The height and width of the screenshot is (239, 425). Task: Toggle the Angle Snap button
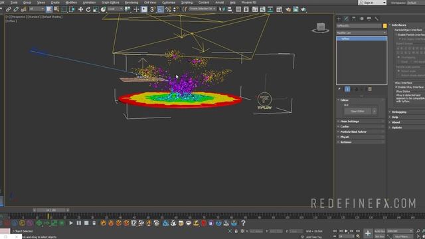[x=161, y=9]
